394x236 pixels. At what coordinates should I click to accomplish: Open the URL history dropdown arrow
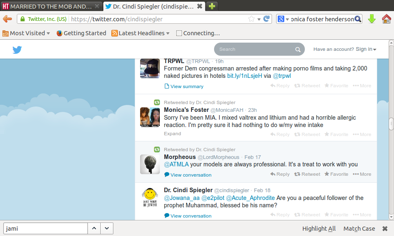(259, 19)
